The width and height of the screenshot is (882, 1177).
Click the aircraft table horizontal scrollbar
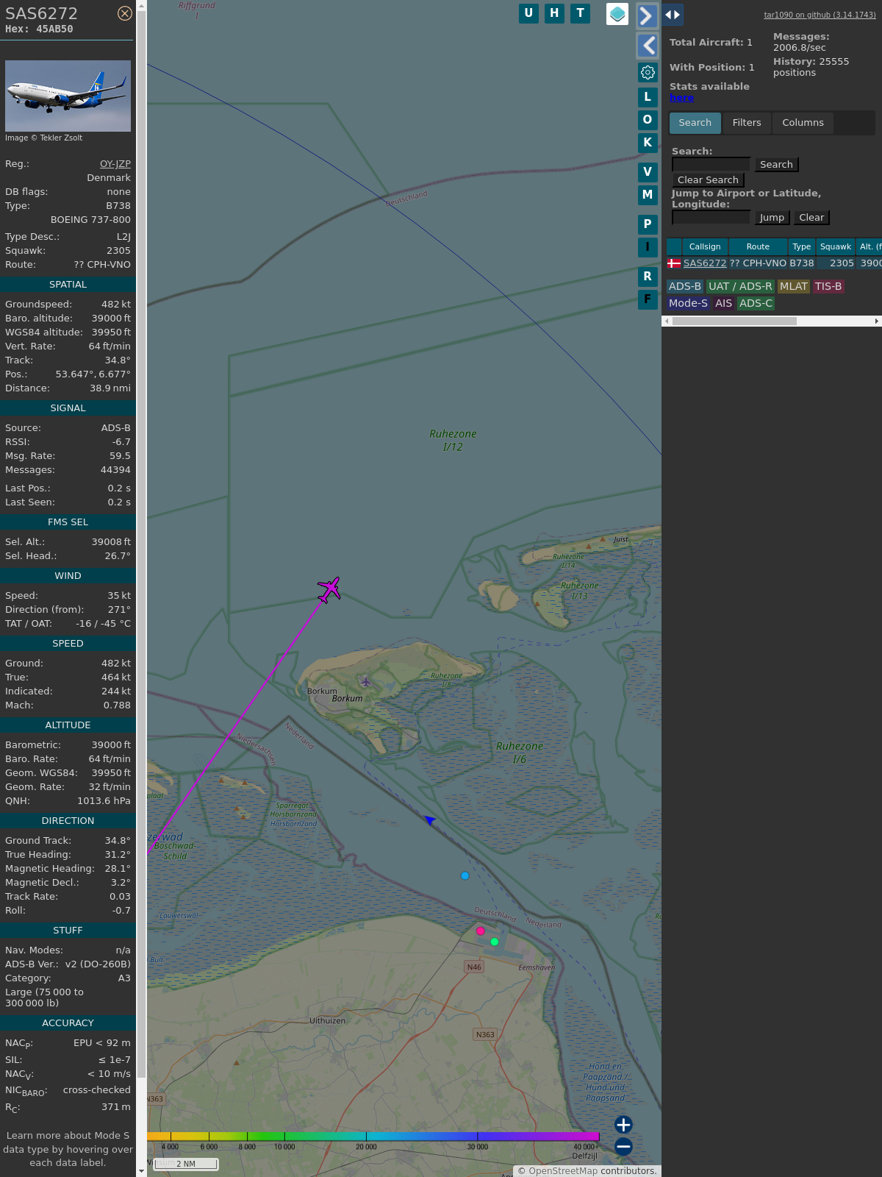(x=734, y=321)
